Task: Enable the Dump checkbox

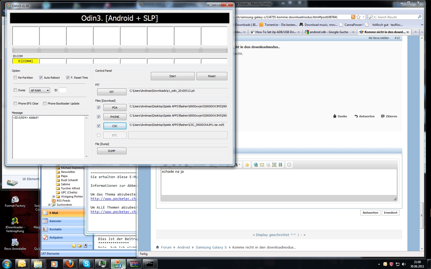Action: coord(15,90)
